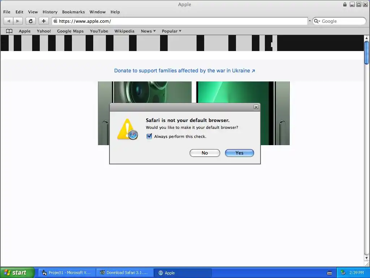
Task: Open the Help menu
Action: tap(115, 12)
